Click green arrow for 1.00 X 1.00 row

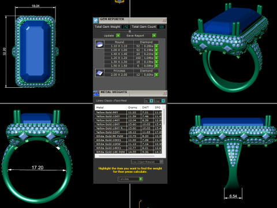(x=156, y=50)
